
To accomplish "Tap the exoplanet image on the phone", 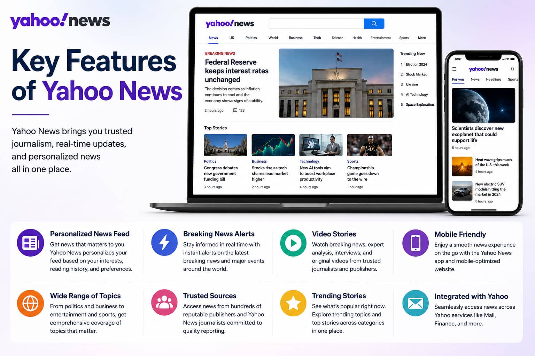I will [483, 105].
